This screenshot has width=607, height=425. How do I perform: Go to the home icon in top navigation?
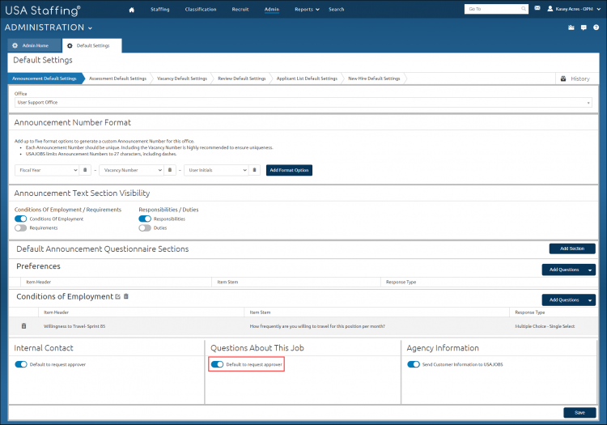pyautogui.click(x=132, y=10)
